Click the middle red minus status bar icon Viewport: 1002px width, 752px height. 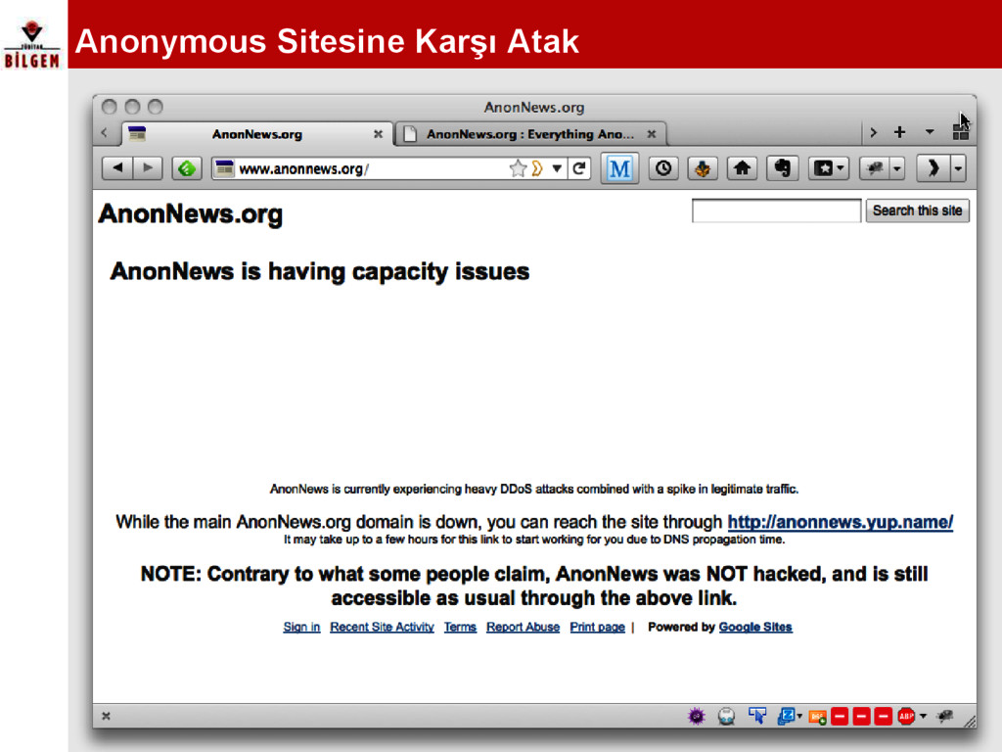[x=861, y=716]
